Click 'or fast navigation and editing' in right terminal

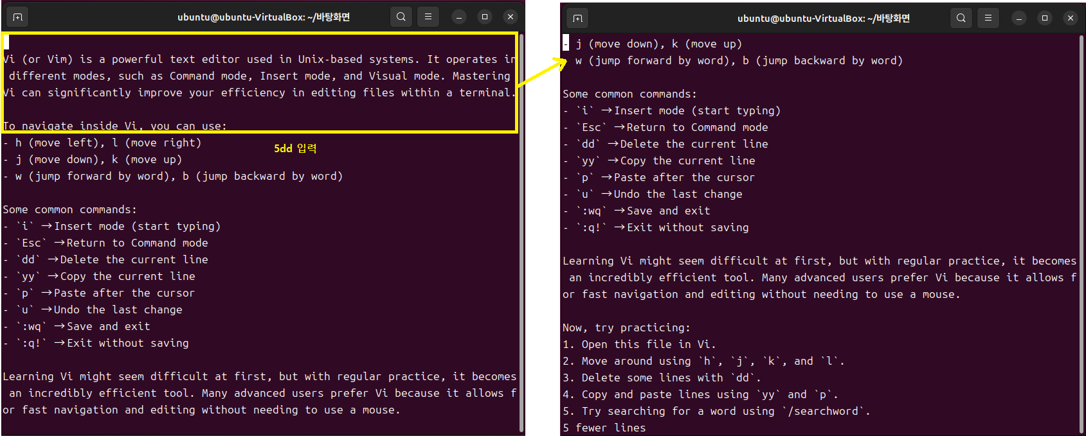click(762, 294)
